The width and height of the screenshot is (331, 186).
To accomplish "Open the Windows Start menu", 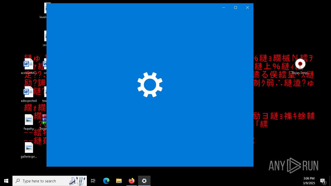I will point(6,181).
